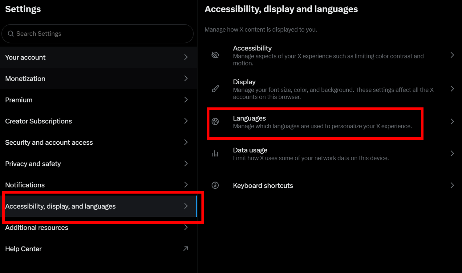Click 'Manage your font size, color' description

coord(333,93)
